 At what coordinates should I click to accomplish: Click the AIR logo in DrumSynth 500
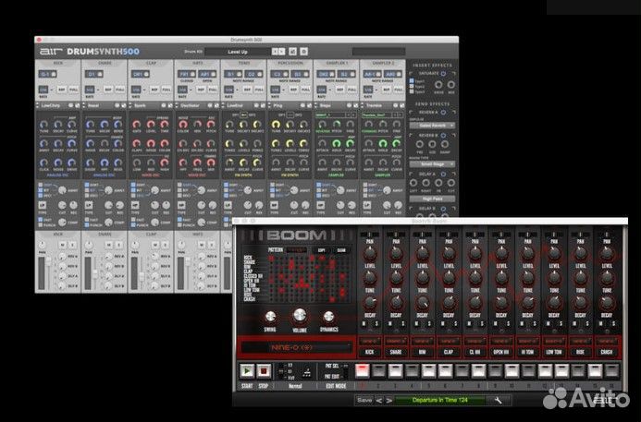coord(51,52)
